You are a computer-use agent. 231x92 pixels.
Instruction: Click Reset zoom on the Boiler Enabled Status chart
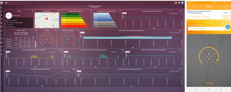(8, 52)
